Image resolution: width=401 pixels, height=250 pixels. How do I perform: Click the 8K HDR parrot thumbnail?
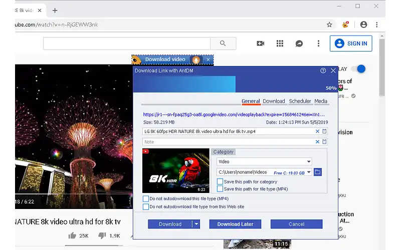[x=176, y=170]
